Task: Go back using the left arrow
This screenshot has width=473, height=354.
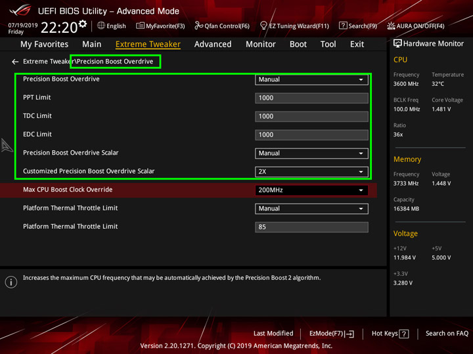Action: [x=15, y=62]
